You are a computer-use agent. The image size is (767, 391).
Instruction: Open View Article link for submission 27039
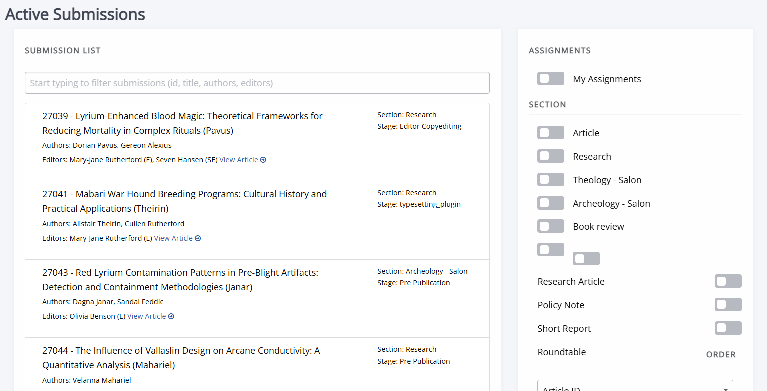point(243,160)
